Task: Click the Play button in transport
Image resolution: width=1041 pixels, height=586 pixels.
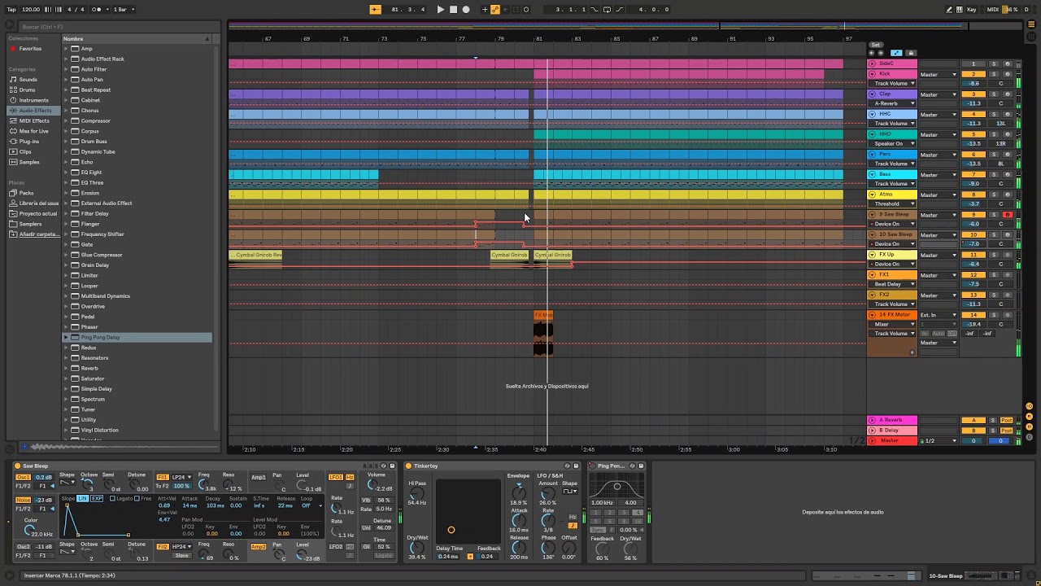Action: coord(440,9)
